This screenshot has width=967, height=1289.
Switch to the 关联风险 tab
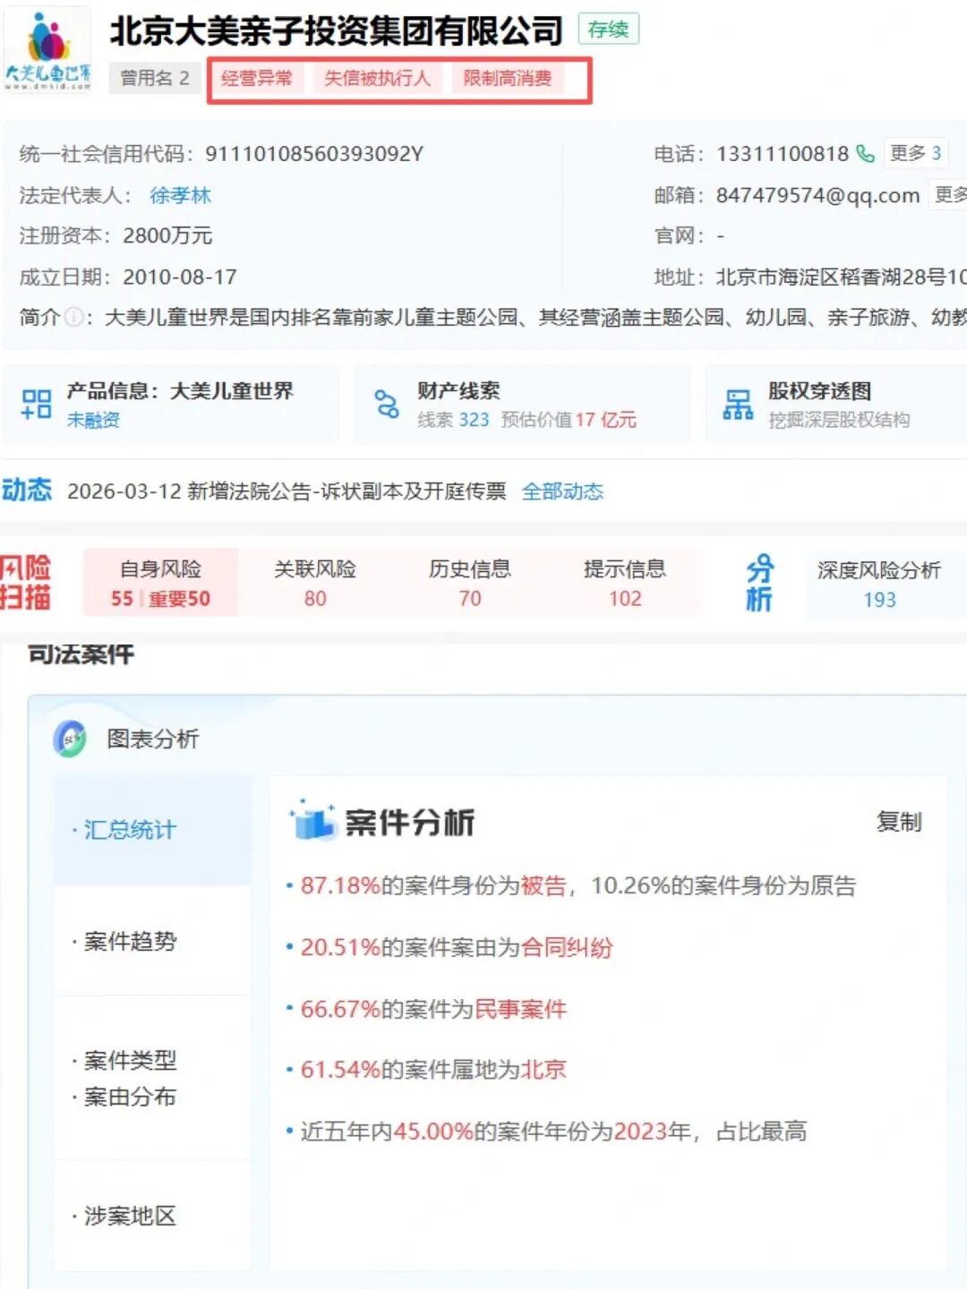click(x=315, y=583)
